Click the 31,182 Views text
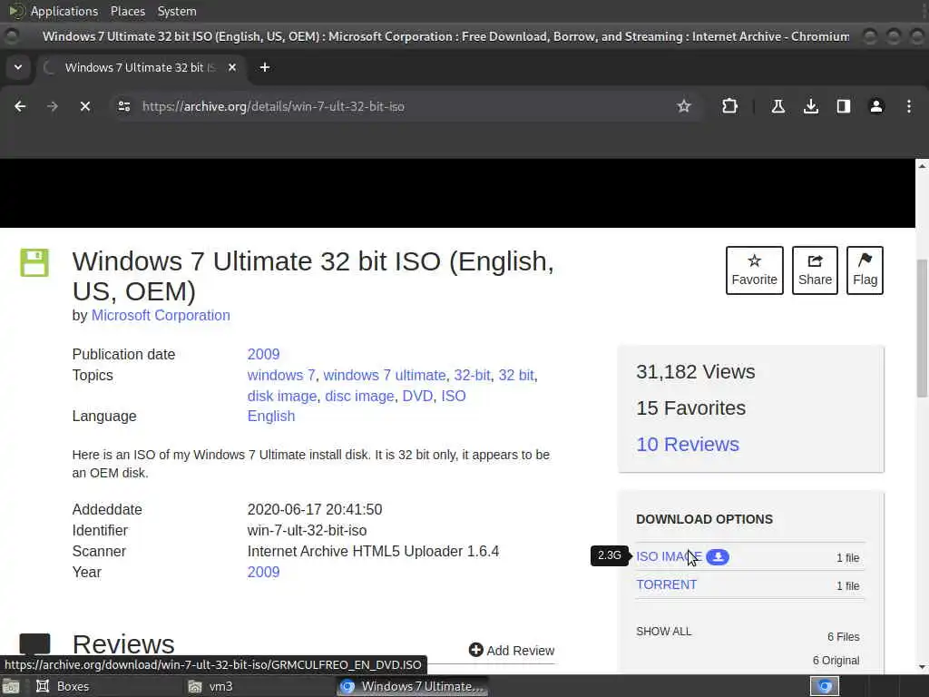This screenshot has height=697, width=929. [x=696, y=371]
